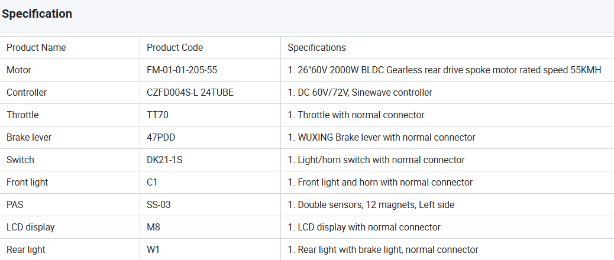Select brake lever code 47PDD
Viewport: 614px width, 260px height.
coord(161,138)
